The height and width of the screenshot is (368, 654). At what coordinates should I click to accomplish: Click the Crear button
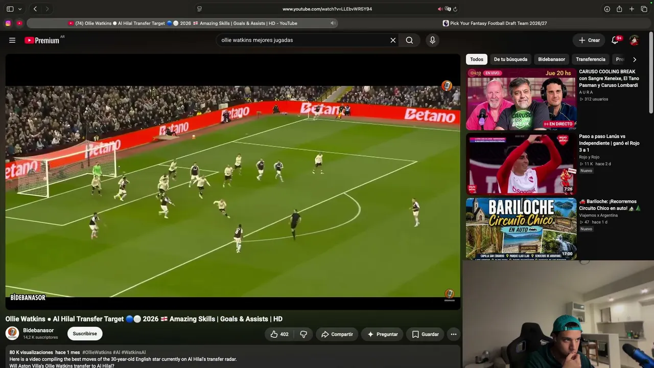point(589,40)
